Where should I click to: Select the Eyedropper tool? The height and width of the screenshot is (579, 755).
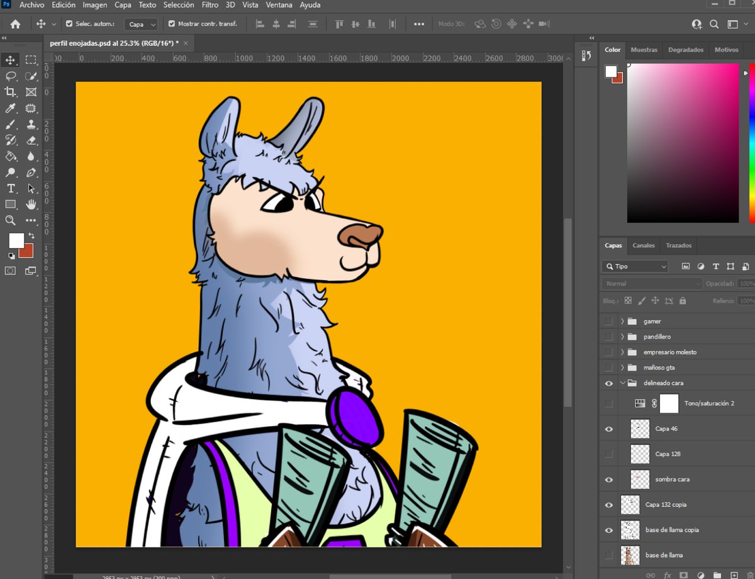coord(11,108)
